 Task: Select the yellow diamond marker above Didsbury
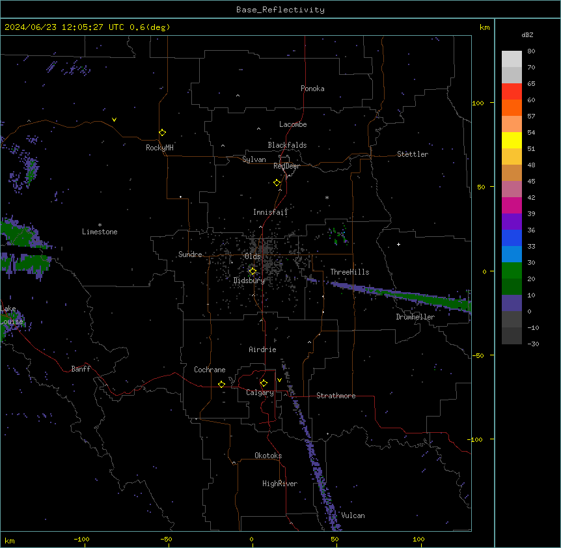(253, 271)
